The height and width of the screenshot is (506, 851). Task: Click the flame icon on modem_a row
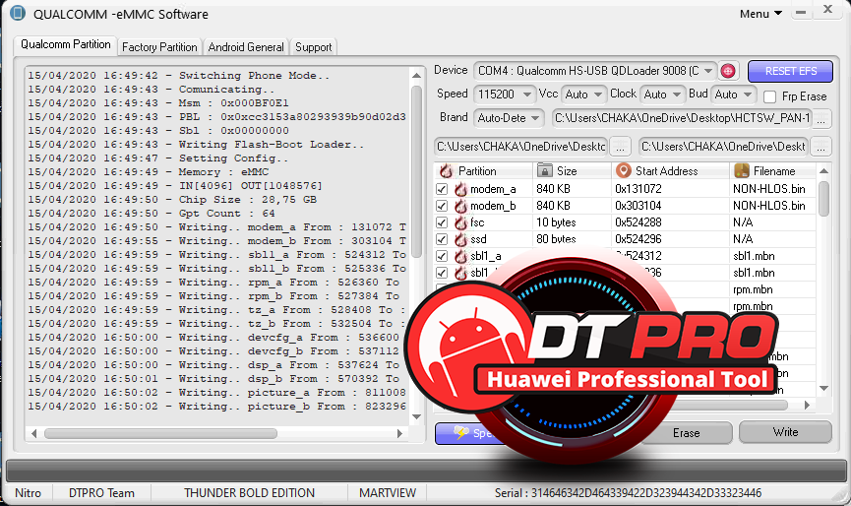tap(460, 189)
